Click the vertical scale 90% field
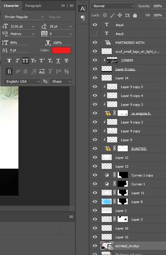 point(19,43)
